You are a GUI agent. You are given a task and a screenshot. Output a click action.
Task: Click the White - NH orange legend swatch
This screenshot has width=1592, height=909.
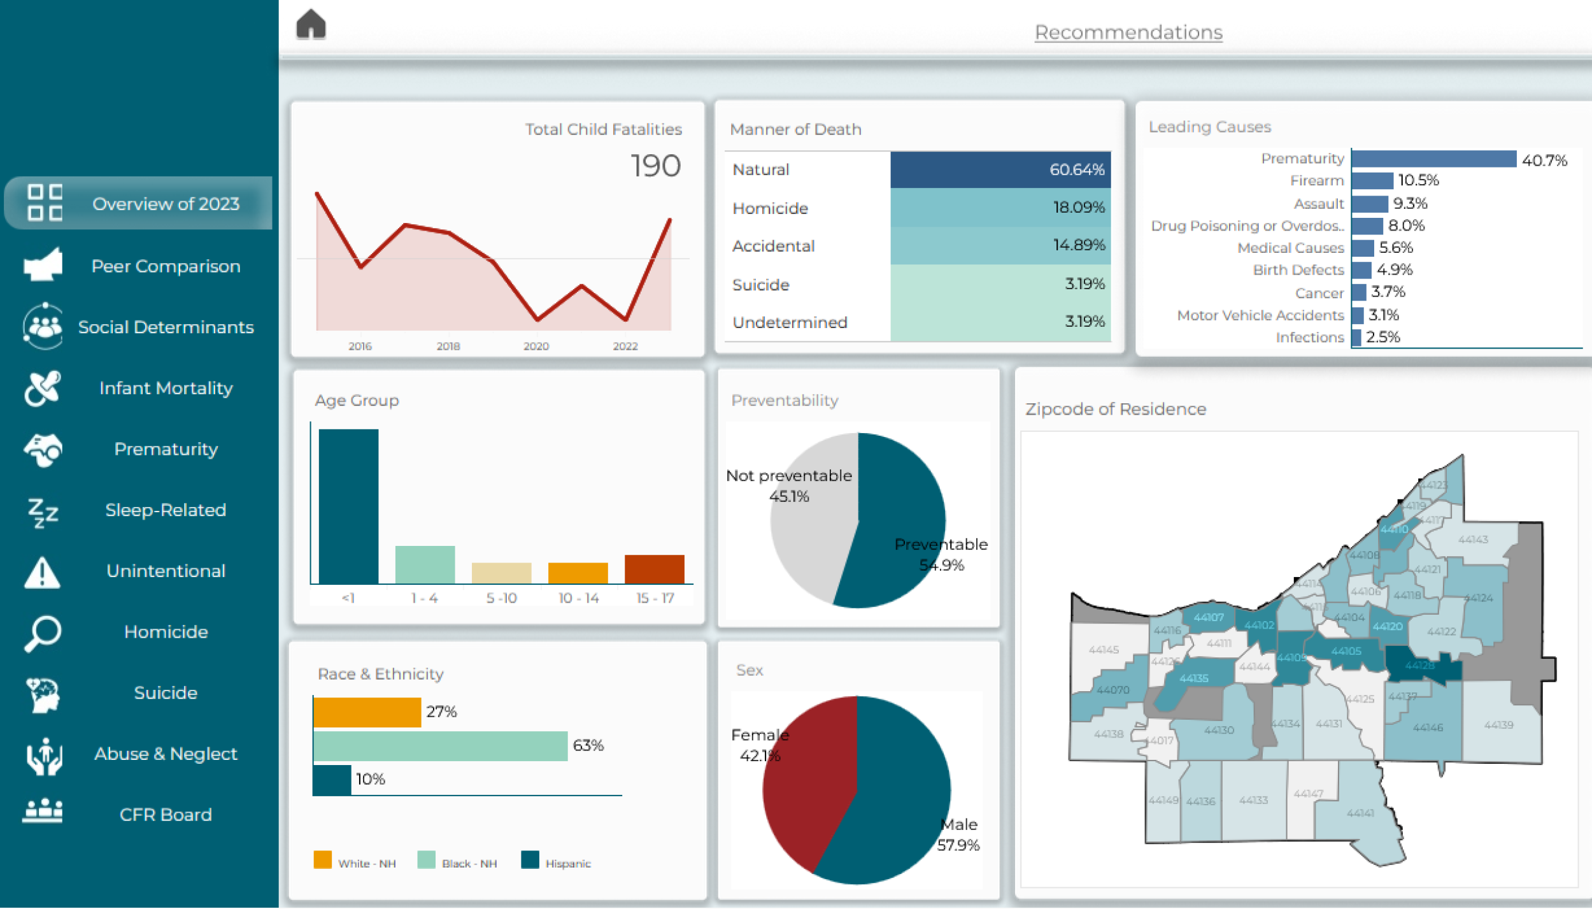tap(322, 861)
